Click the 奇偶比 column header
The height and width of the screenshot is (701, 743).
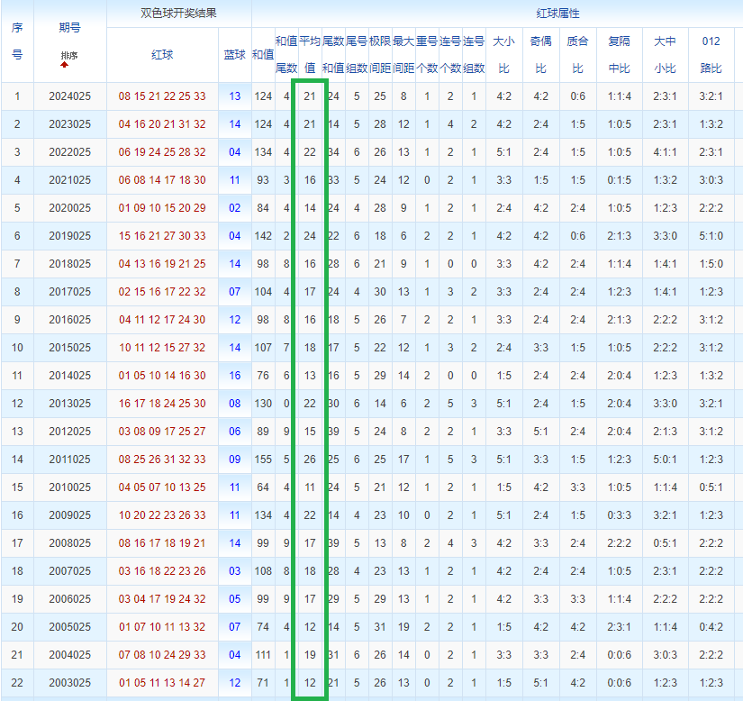coord(540,54)
